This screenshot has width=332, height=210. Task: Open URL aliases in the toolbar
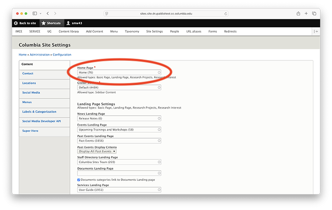(194, 31)
